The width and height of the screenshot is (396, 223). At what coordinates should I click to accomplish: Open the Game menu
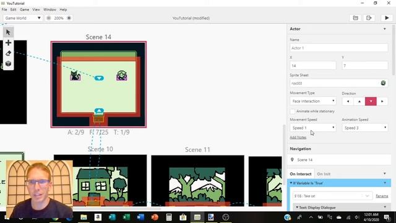point(24,9)
